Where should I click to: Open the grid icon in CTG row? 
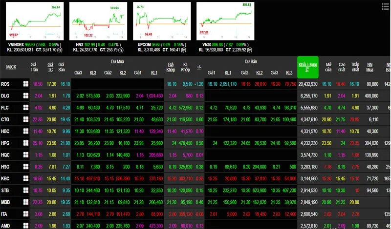pyautogui.click(x=26, y=119)
